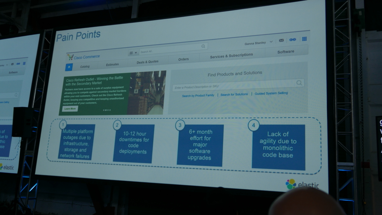Image resolution: width=382 pixels, height=215 pixels.
Task: Click the warehouse banner image
Action: [147, 93]
